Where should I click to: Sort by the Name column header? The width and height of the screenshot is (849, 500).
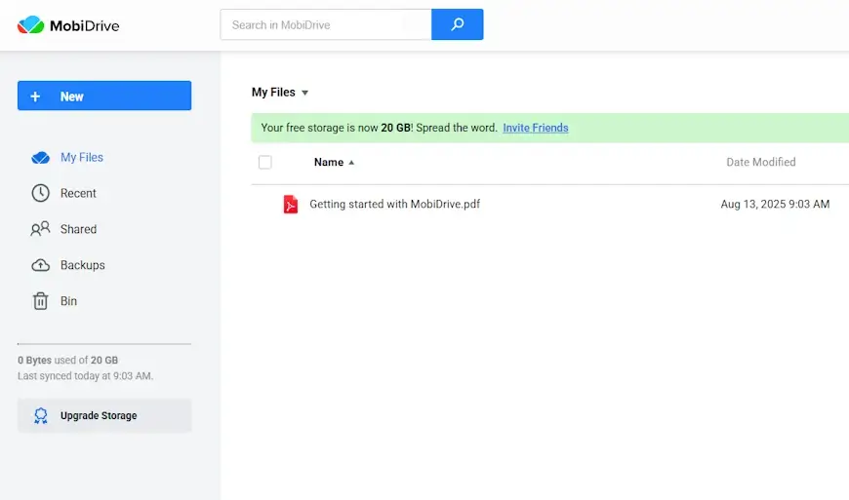coord(334,162)
